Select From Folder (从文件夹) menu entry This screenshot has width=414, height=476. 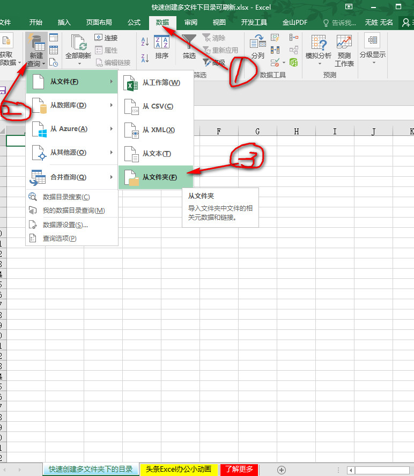click(156, 177)
